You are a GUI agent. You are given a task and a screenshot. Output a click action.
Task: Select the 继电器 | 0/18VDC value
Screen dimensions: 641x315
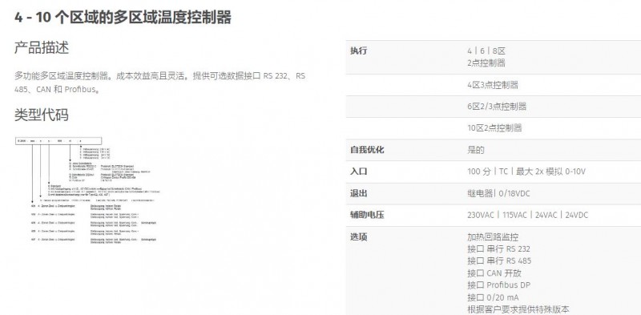[x=498, y=193]
